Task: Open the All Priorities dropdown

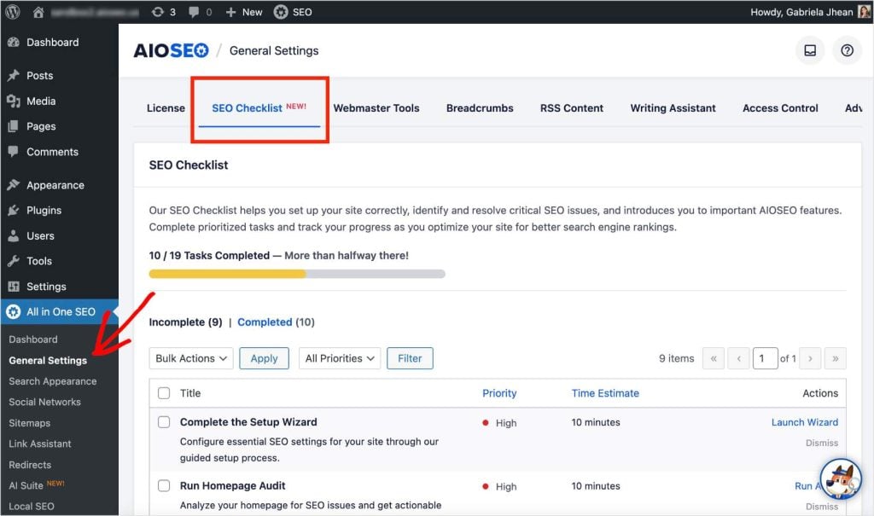Action: pyautogui.click(x=339, y=358)
